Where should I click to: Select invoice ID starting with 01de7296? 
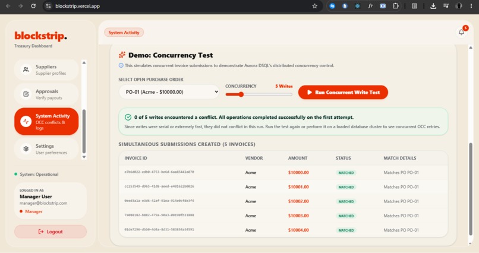pos(159,229)
